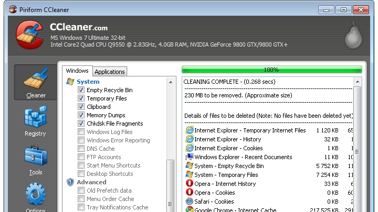The image size is (378, 212).
Task: Click the Opera icon on Internet History row
Action: 190,183
